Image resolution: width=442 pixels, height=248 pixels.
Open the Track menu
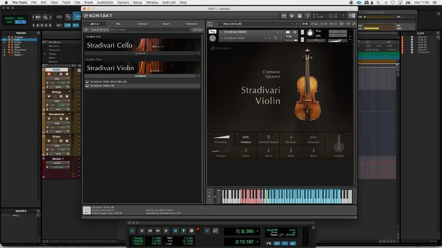tap(66, 3)
